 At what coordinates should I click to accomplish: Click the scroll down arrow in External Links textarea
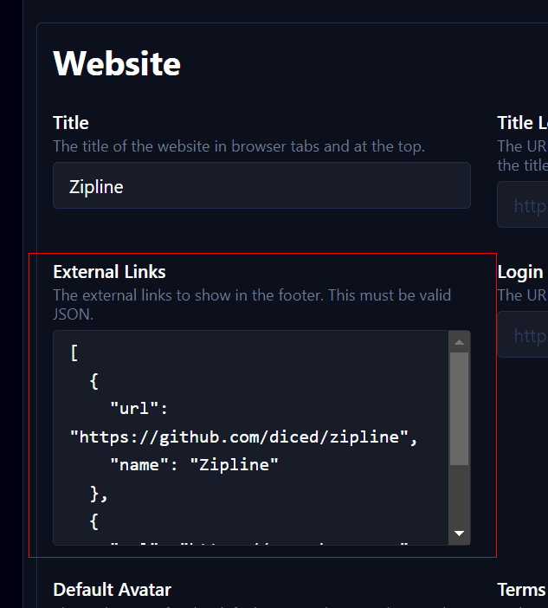tap(459, 534)
